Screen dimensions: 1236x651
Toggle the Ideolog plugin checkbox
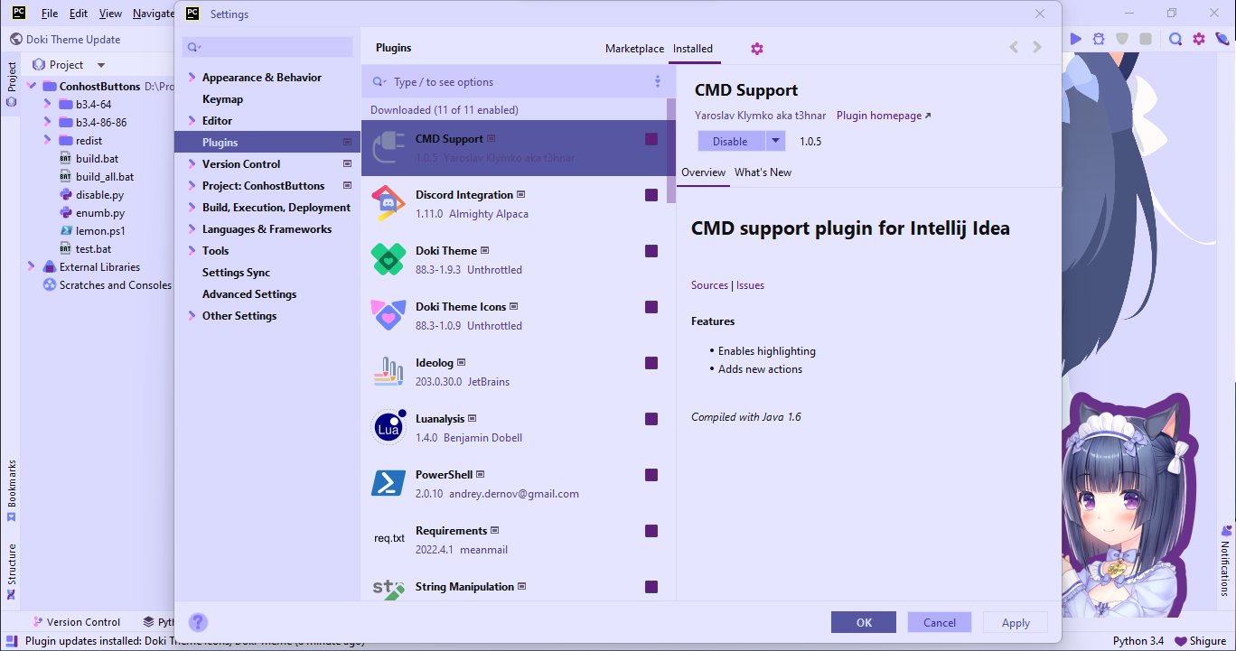pyautogui.click(x=651, y=363)
